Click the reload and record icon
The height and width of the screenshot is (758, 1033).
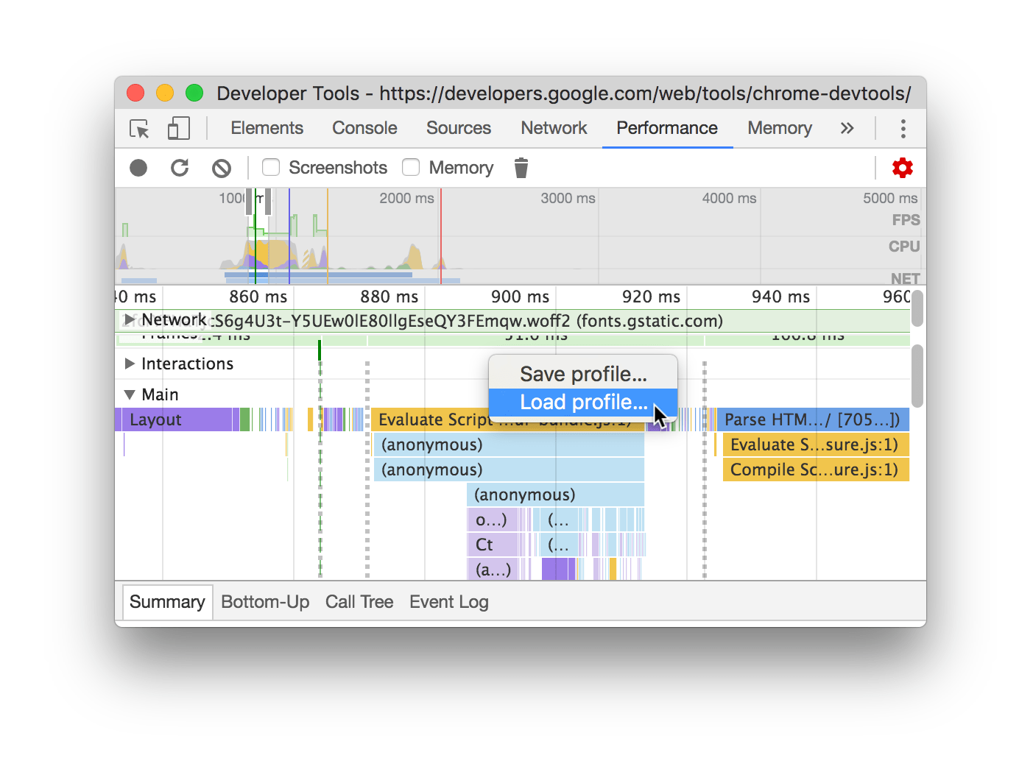[x=180, y=169]
